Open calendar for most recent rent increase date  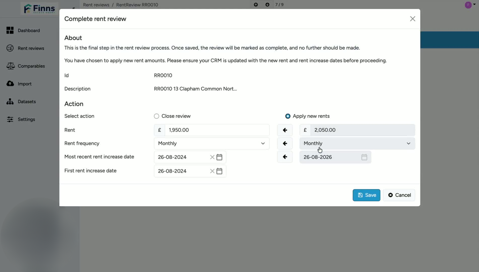pyautogui.click(x=219, y=157)
